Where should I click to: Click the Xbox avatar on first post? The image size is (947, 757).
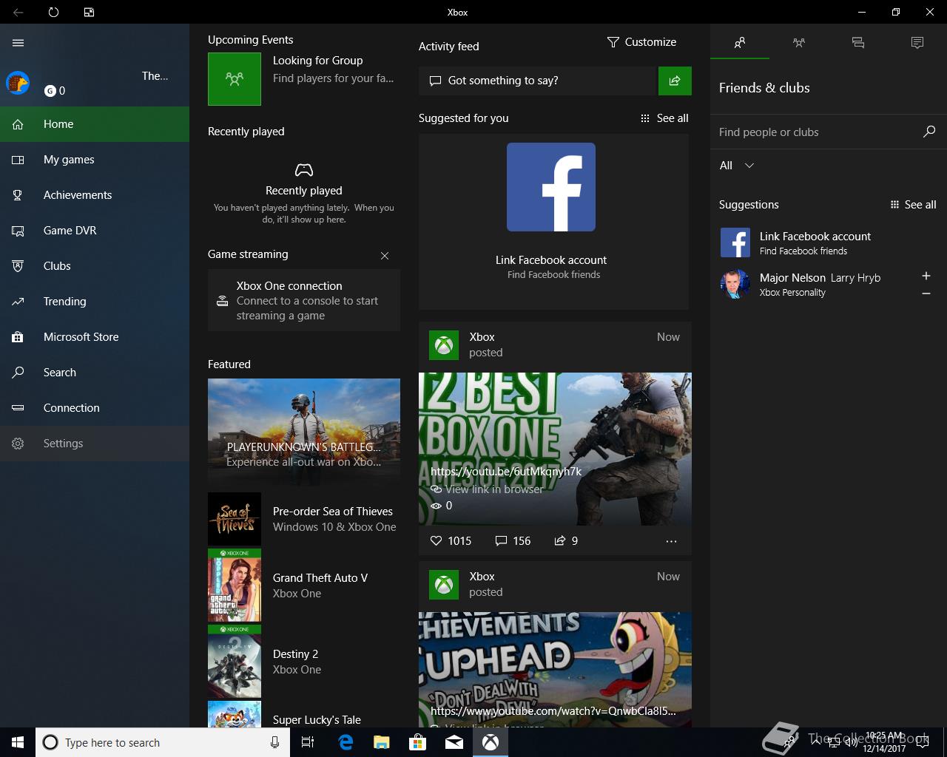444,345
